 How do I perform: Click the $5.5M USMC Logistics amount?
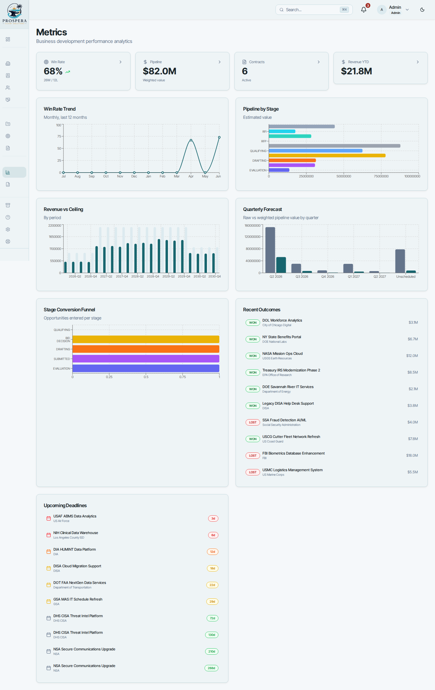click(413, 472)
